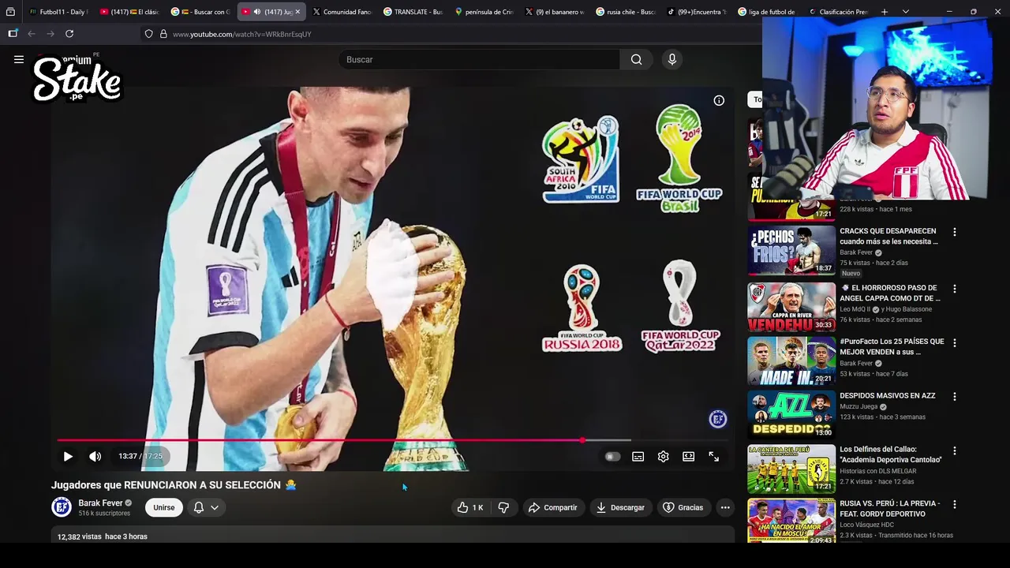This screenshot has width=1010, height=568.
Task: Click into the Buscar search field
Action: click(x=480, y=59)
